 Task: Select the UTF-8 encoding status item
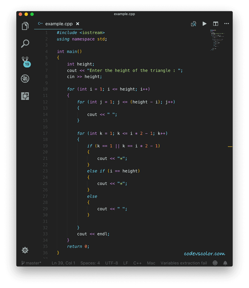112,263
